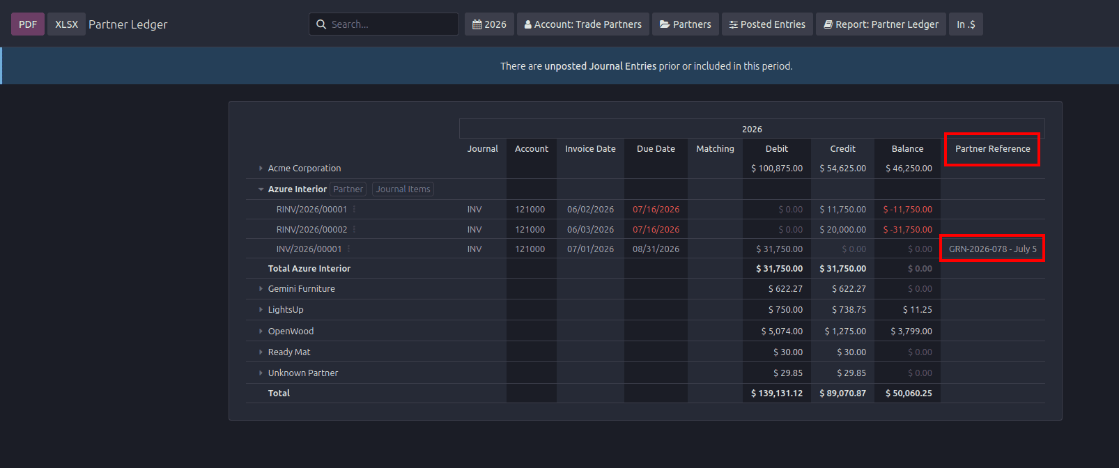This screenshot has width=1119, height=468.
Task: Click the total credit $ 89,070.87
Action: click(842, 393)
